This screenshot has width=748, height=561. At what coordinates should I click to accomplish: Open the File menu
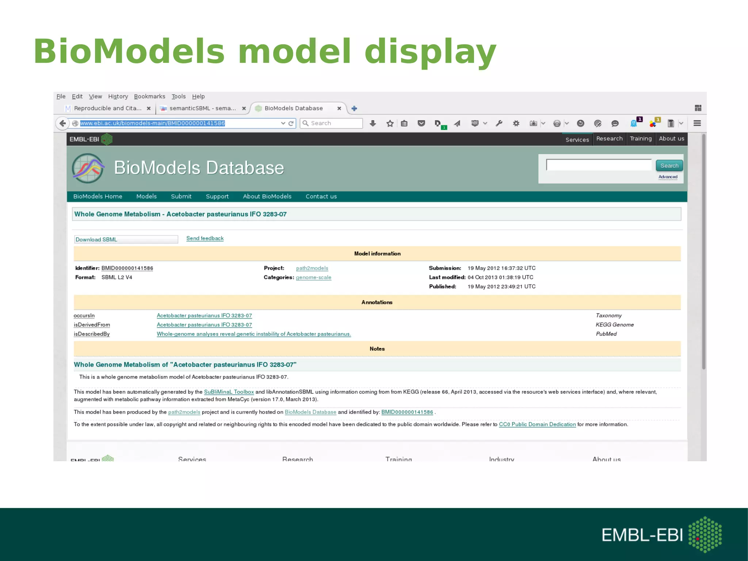(x=61, y=96)
